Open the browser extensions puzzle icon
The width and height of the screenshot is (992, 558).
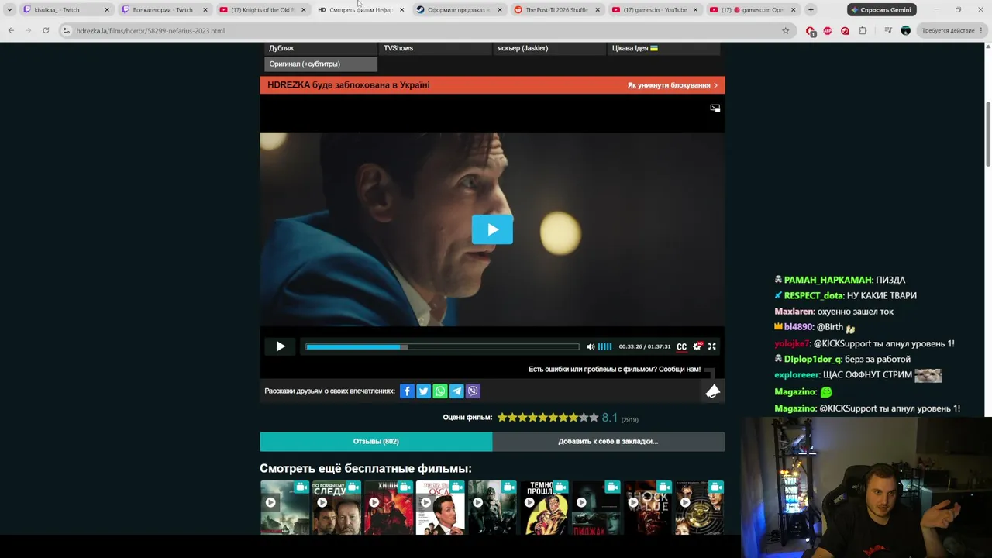pos(863,31)
